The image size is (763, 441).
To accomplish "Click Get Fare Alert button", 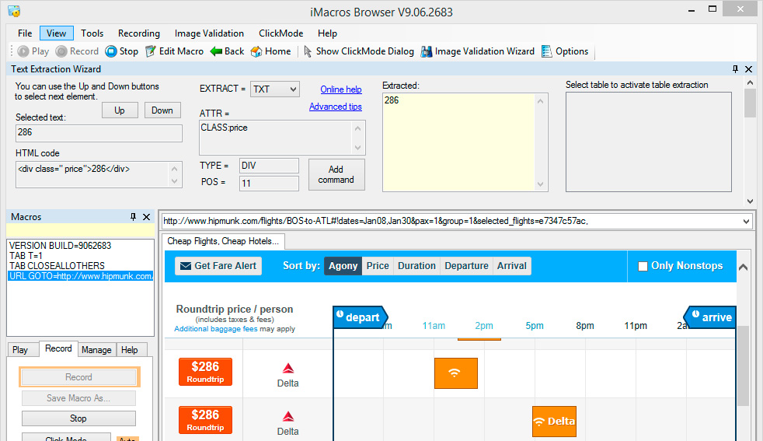I will click(218, 266).
